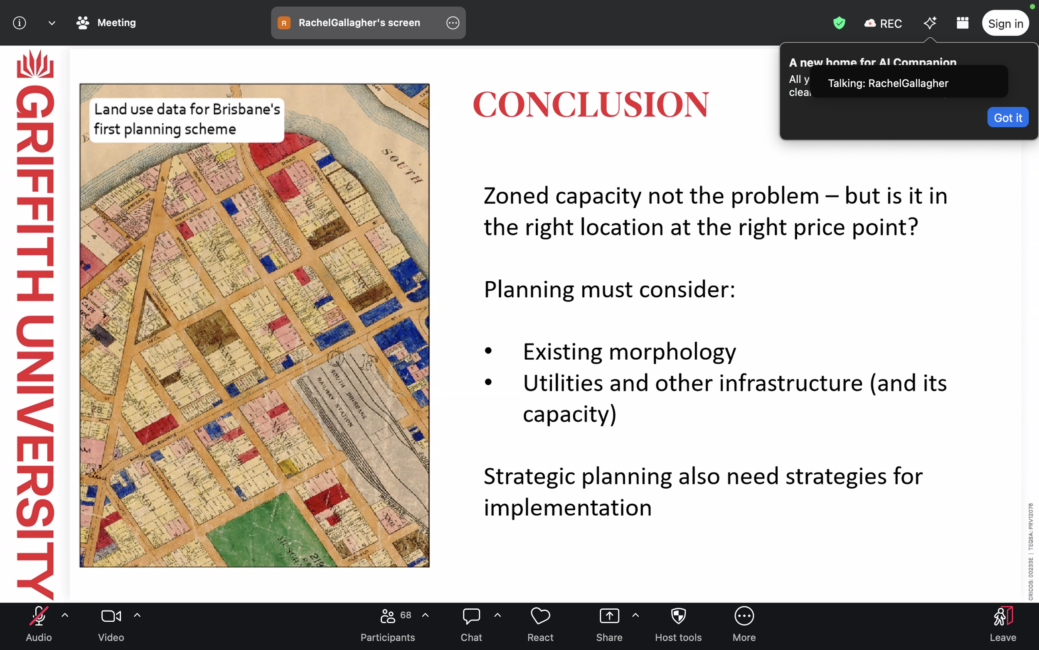This screenshot has width=1039, height=650.
Task: Open the apps grid icon
Action: click(962, 23)
